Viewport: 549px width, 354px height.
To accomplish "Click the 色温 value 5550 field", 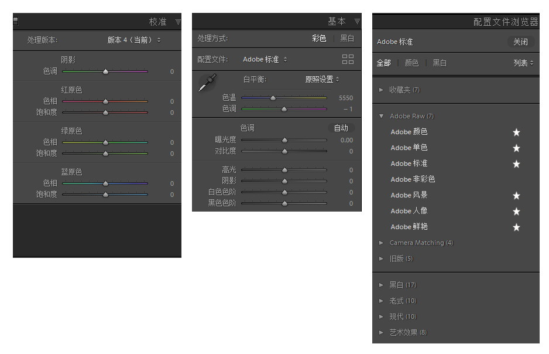I will [345, 98].
